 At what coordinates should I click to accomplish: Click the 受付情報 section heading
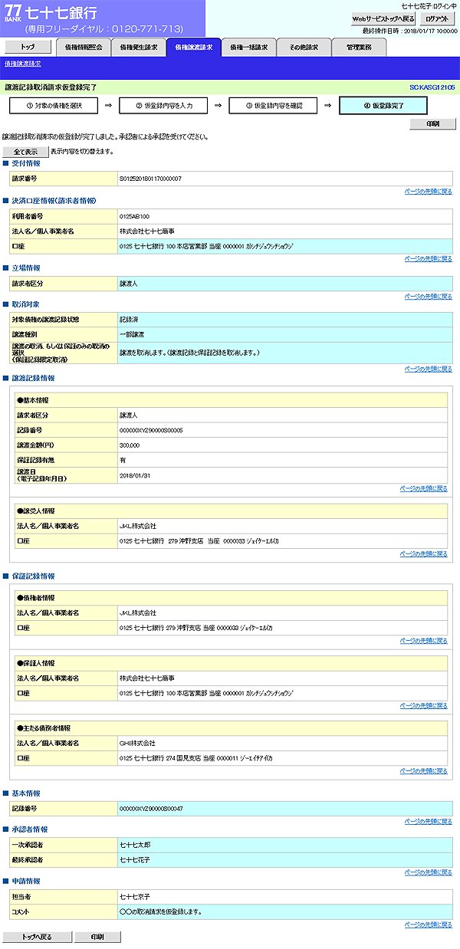(26, 163)
